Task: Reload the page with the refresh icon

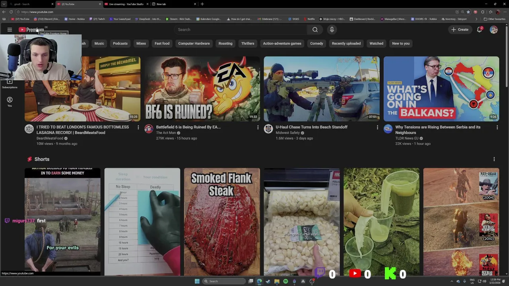Action: 11,12
